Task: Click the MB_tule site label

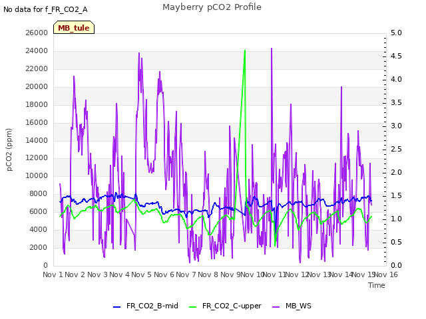Action: coord(74,28)
